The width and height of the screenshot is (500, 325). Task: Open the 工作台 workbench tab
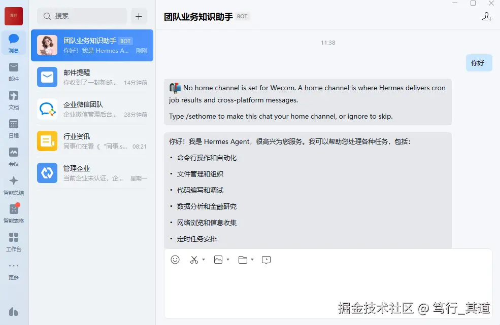click(x=14, y=240)
